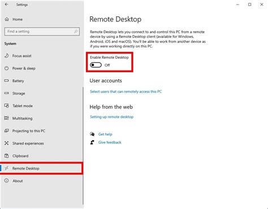Click the Home house icon
The image size is (268, 209).
click(x=7, y=19)
